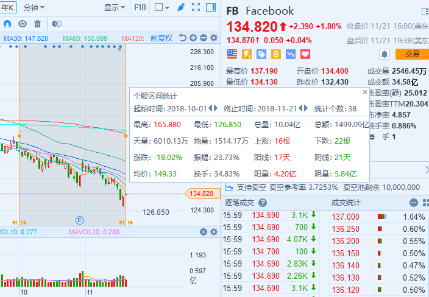Open the 分钟 minute interval dropdown
Screen dimensions: 429x297
[34, 8]
